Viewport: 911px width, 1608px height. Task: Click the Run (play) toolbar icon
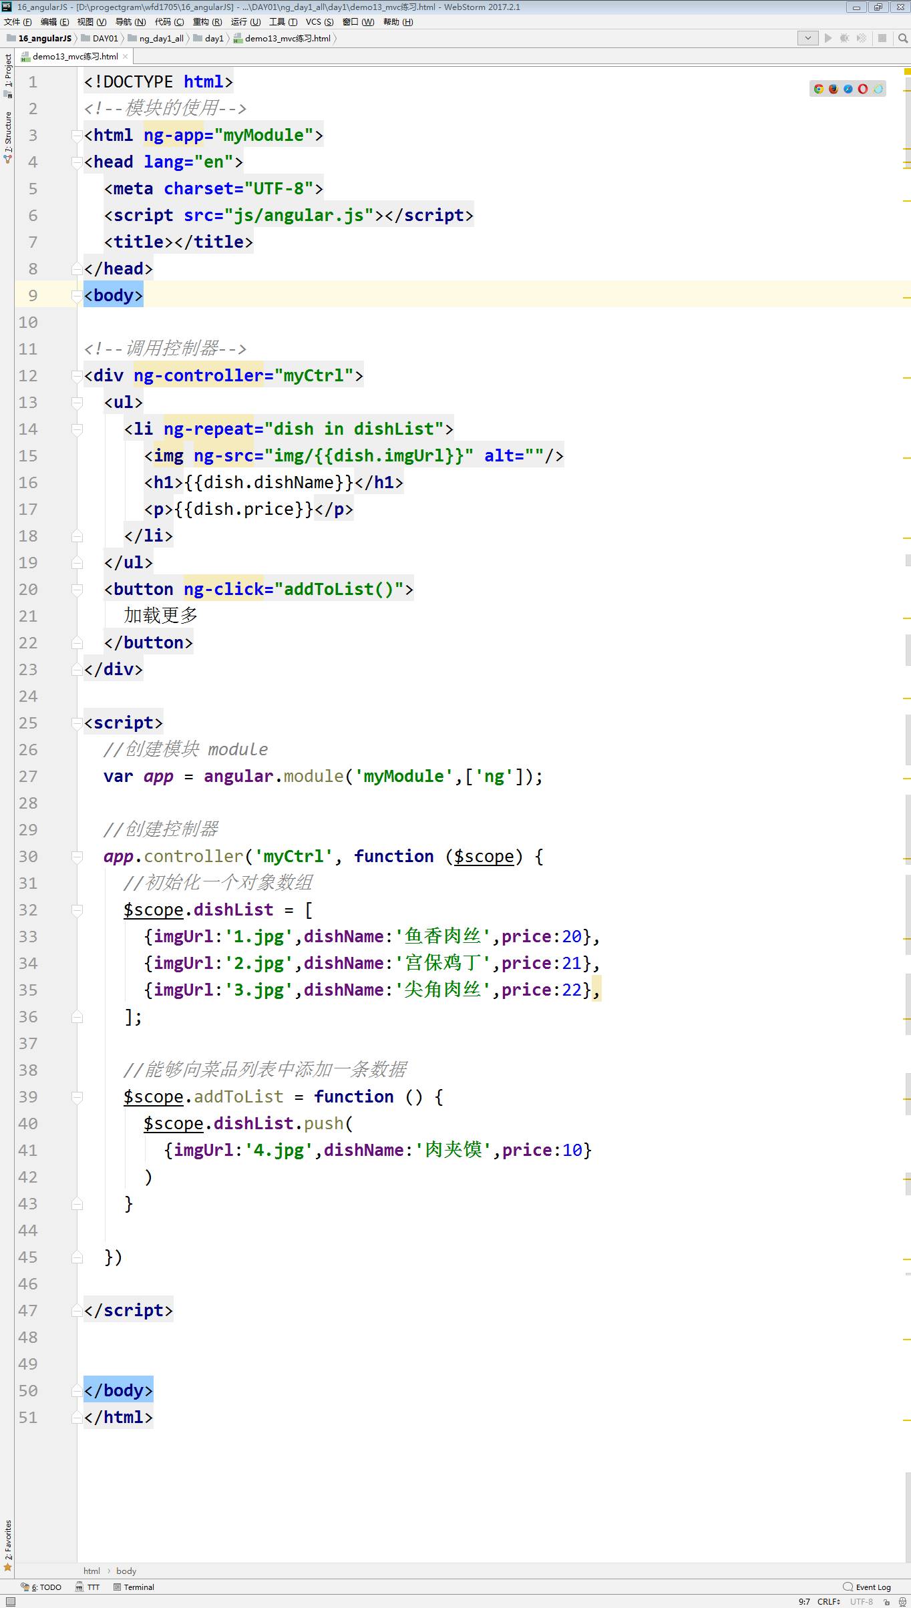click(828, 38)
